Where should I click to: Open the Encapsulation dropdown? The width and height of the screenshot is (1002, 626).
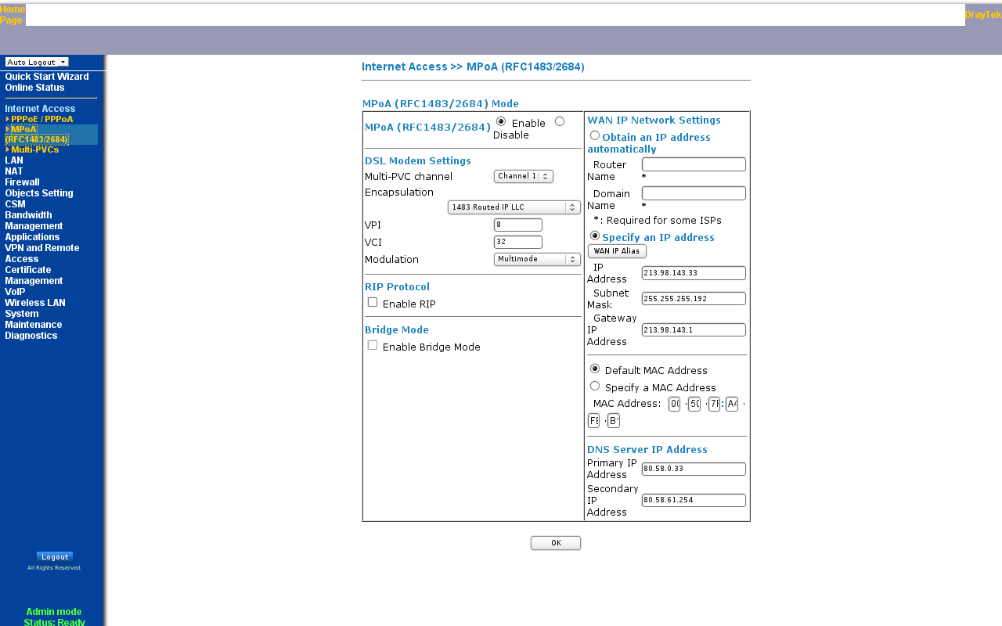coord(514,207)
